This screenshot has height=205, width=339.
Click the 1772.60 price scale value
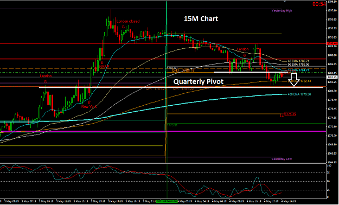coord(332,127)
